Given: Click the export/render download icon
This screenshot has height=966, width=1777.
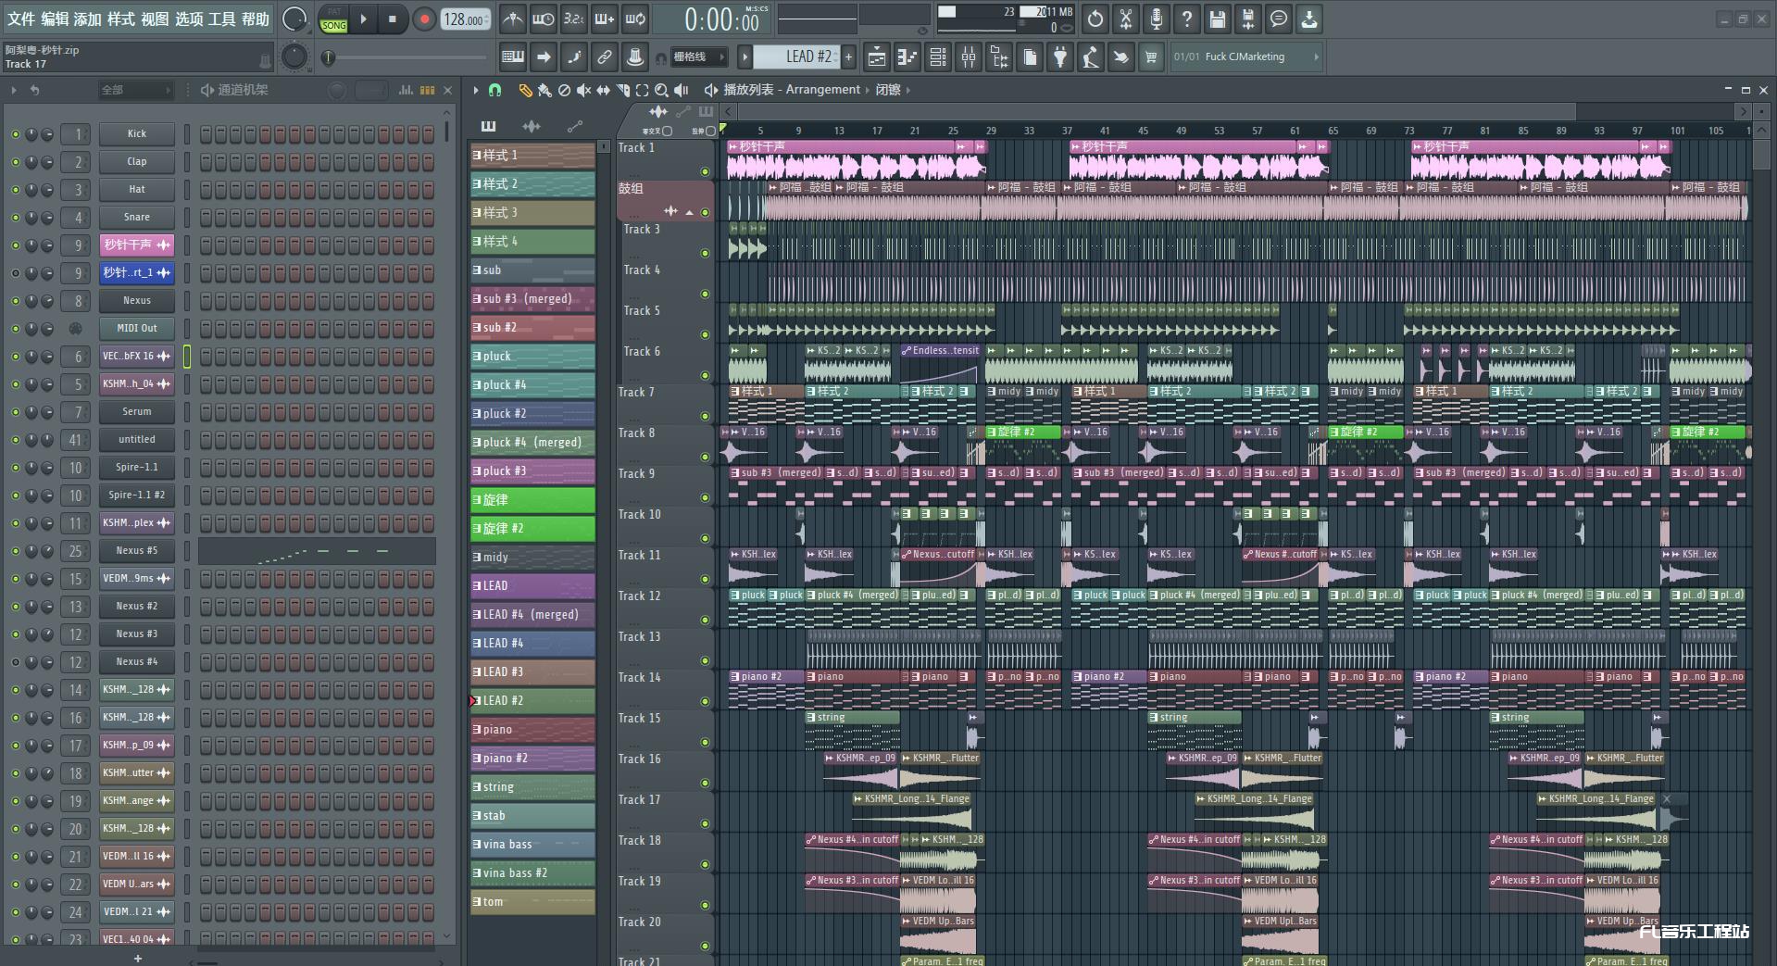Looking at the screenshot, I should coord(1309,19).
